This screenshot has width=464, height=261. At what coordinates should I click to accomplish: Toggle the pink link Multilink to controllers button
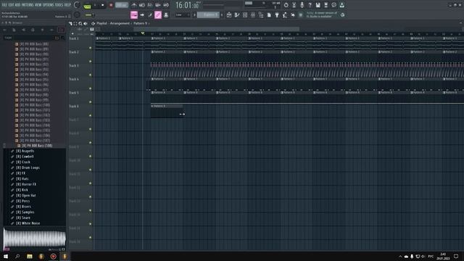[x=158, y=14]
